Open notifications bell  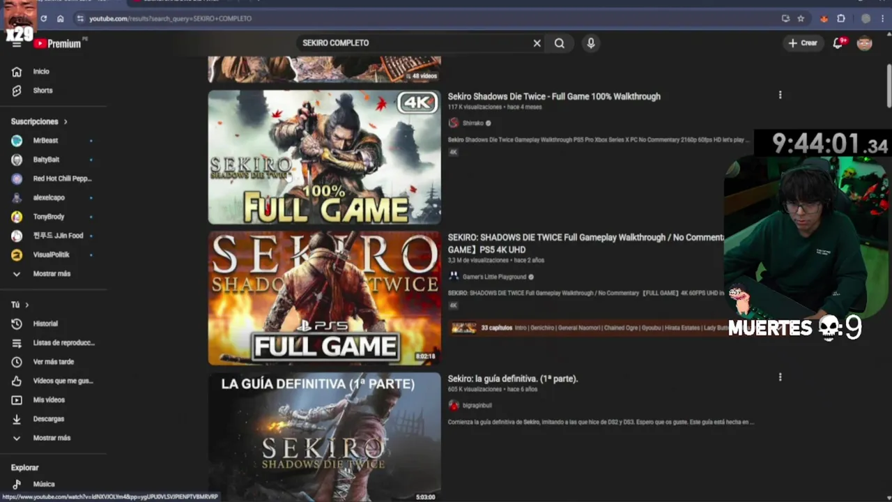pyautogui.click(x=838, y=43)
